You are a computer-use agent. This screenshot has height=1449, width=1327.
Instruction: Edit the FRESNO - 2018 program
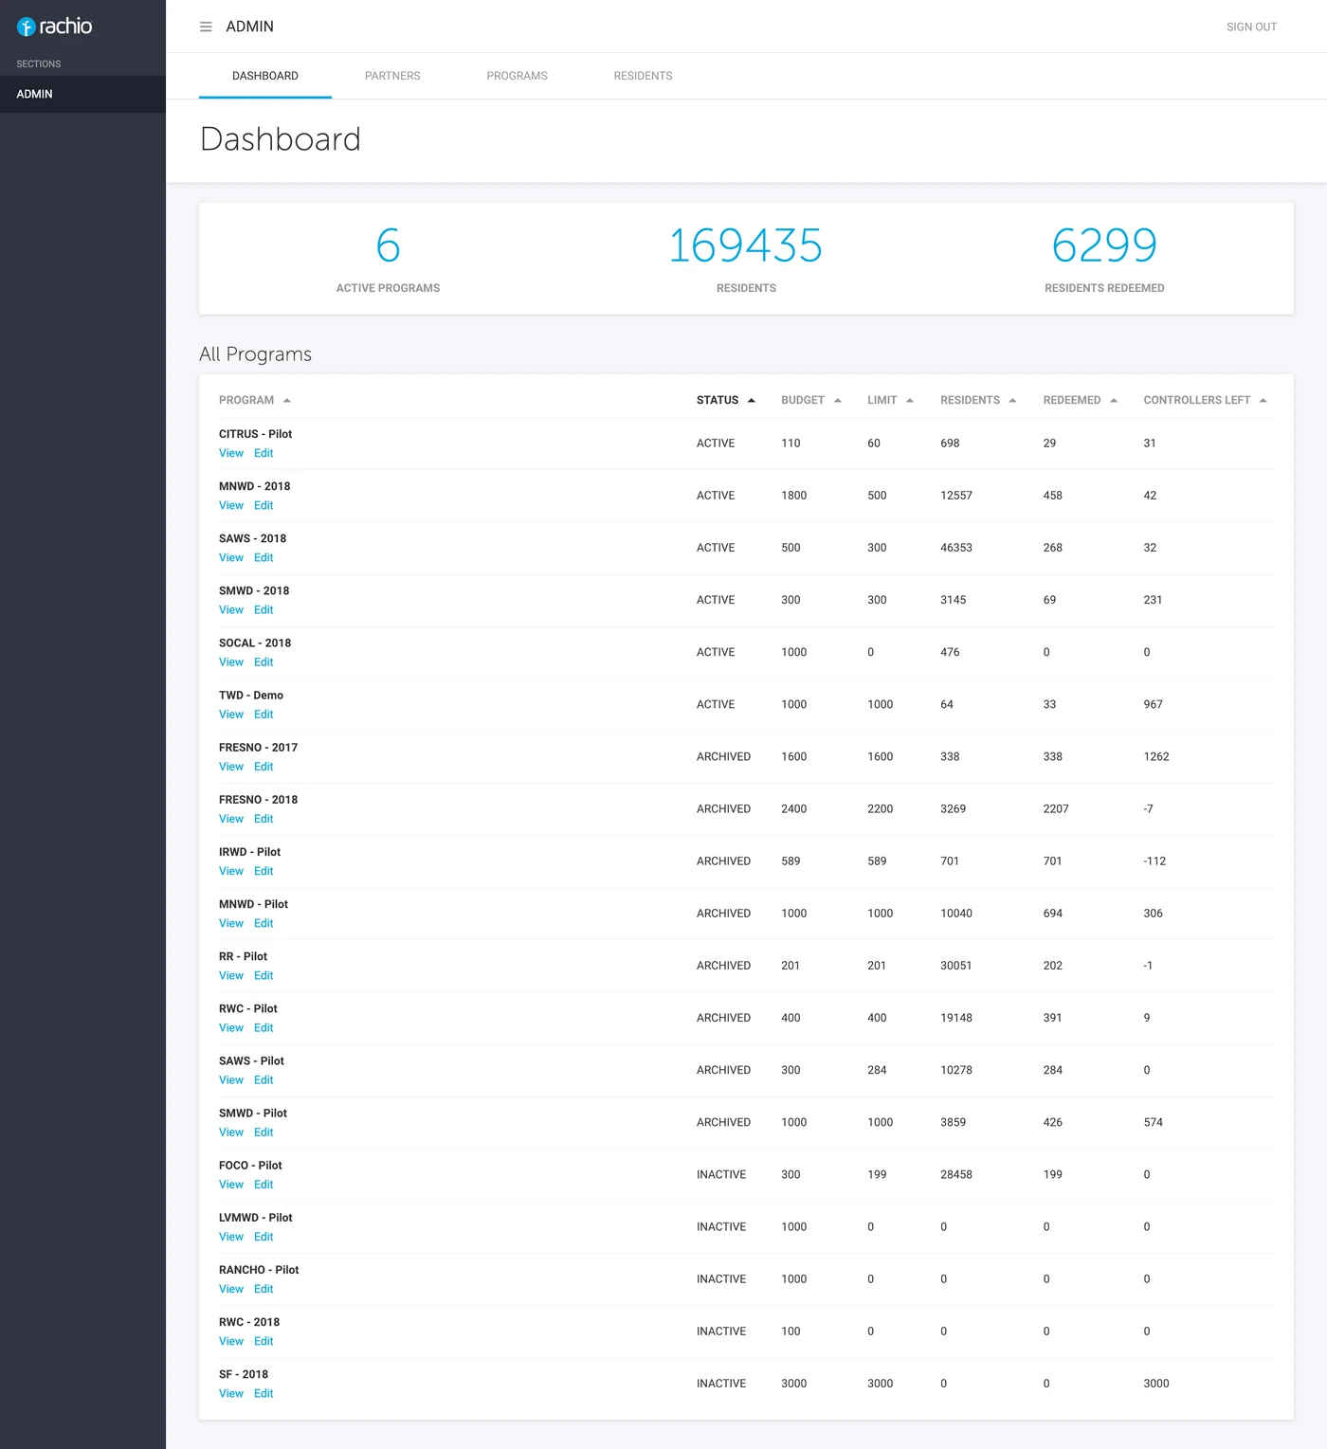tap(264, 818)
